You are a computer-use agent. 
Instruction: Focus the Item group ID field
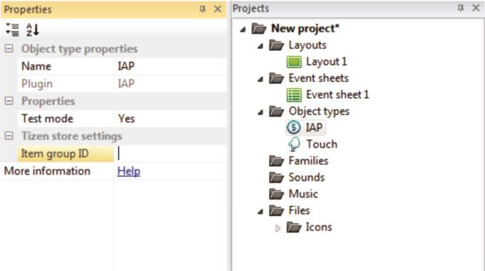tap(170, 153)
